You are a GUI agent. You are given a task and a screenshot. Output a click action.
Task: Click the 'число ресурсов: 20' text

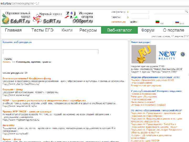[15, 73]
